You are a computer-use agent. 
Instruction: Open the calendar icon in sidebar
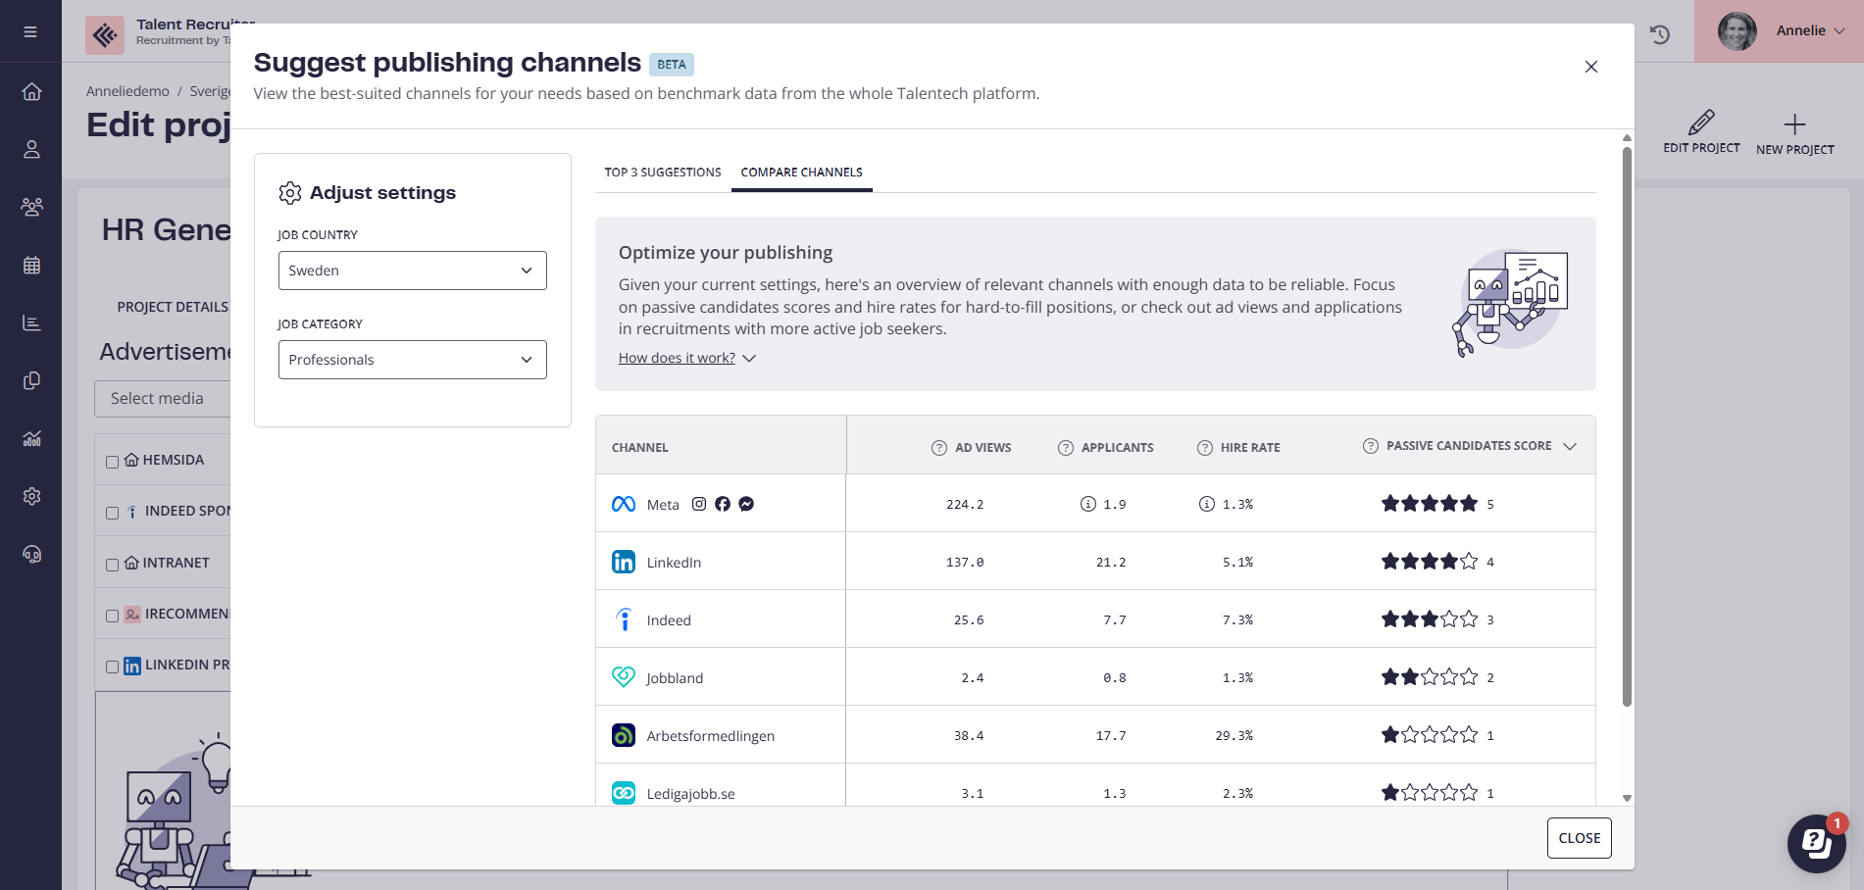[x=31, y=266]
